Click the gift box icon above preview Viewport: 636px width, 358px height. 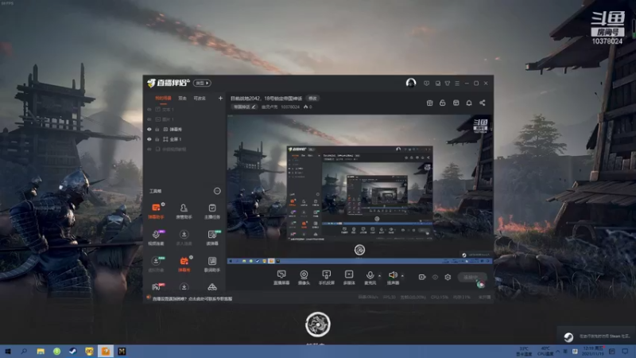coord(429,103)
